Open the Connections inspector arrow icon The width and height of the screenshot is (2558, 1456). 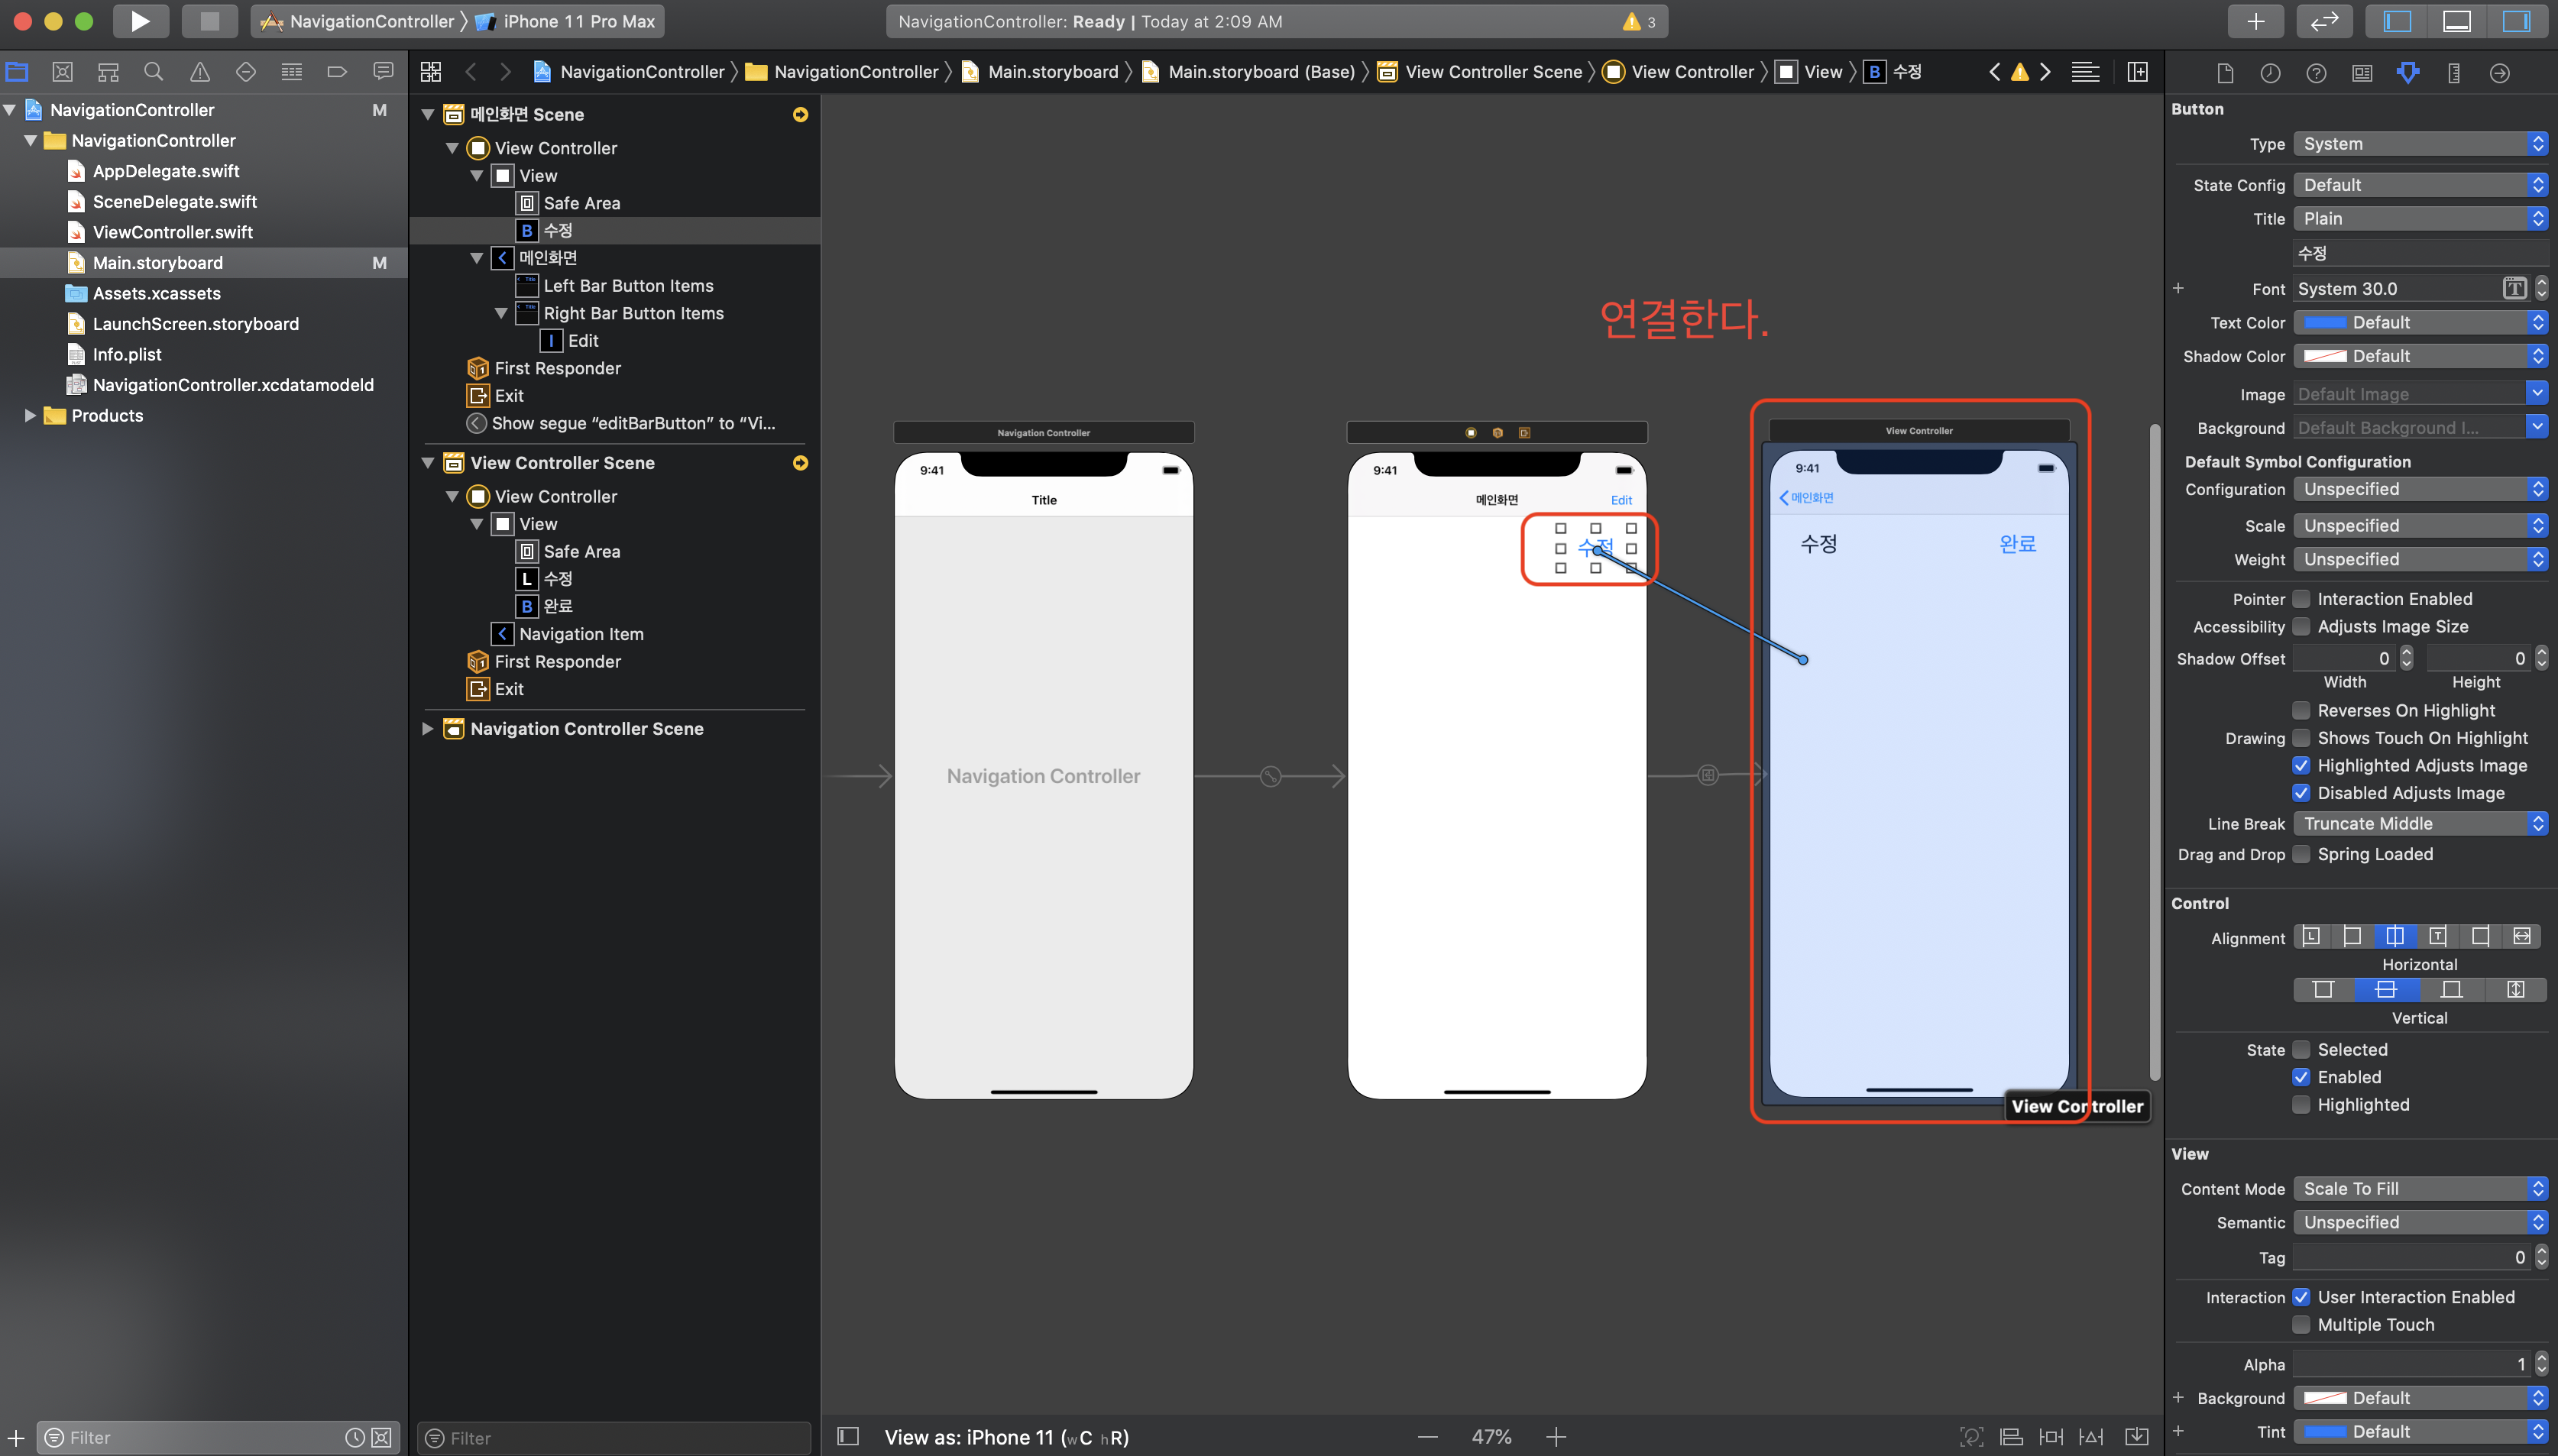pos(2499,72)
